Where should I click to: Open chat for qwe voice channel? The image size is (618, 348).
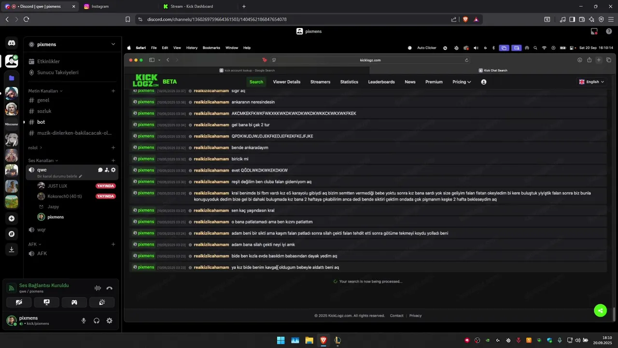pyautogui.click(x=100, y=170)
